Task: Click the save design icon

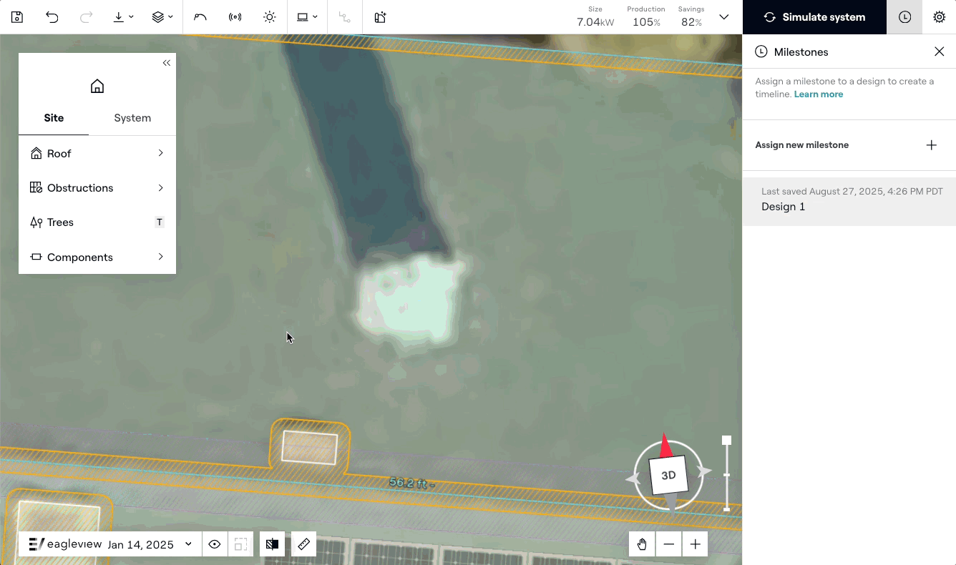Action: [17, 17]
